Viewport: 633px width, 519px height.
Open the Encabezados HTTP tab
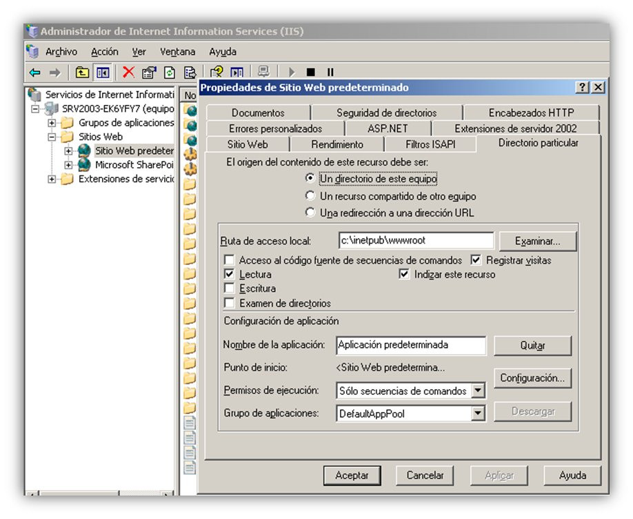pos(531,112)
